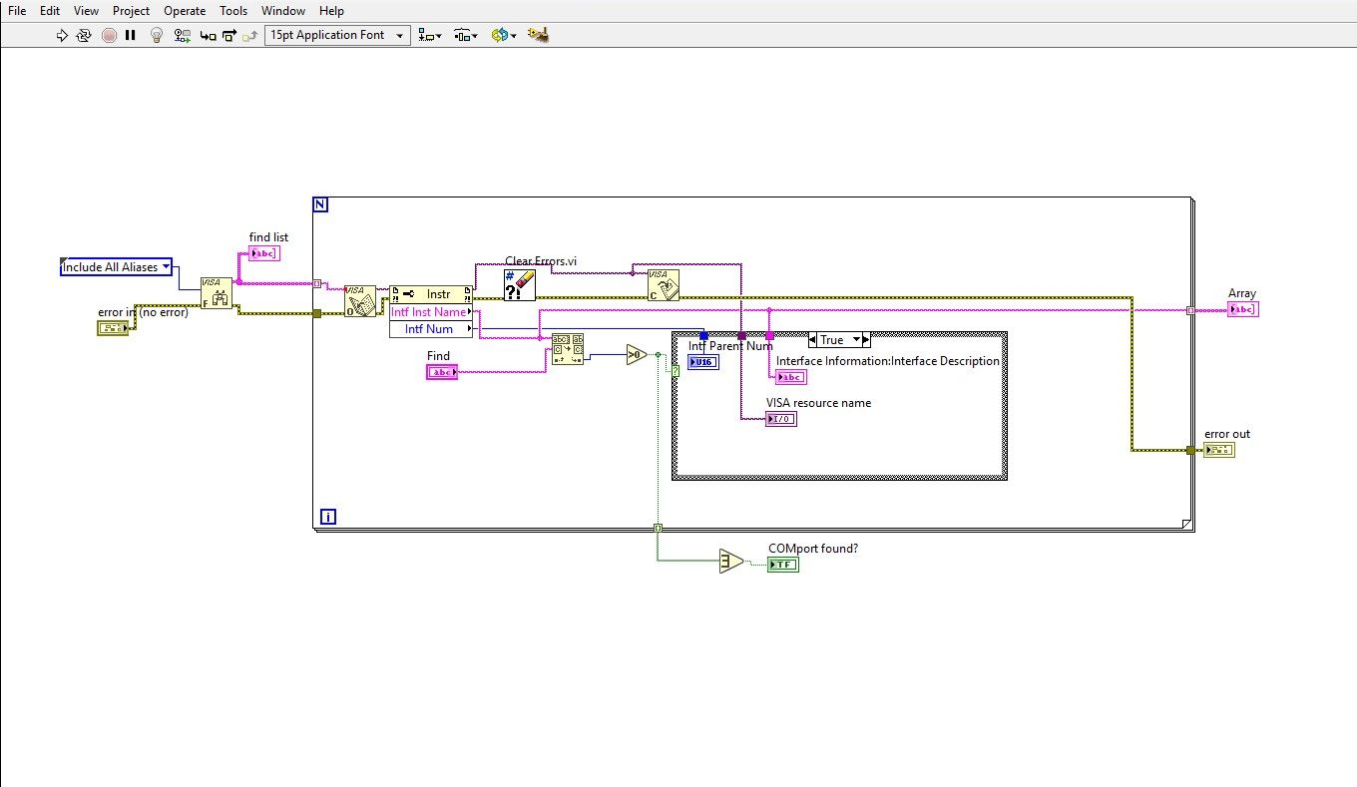The height and width of the screenshot is (787, 1357).
Task: Open the Help menu
Action: [x=331, y=11]
